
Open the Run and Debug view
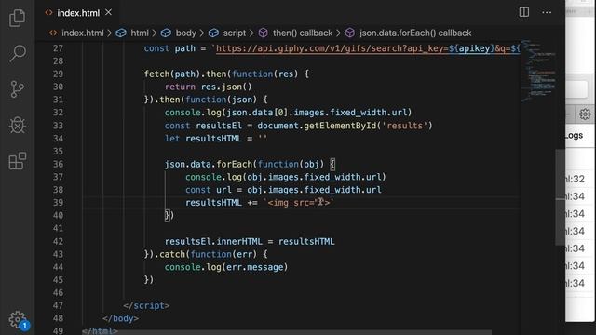tap(17, 125)
